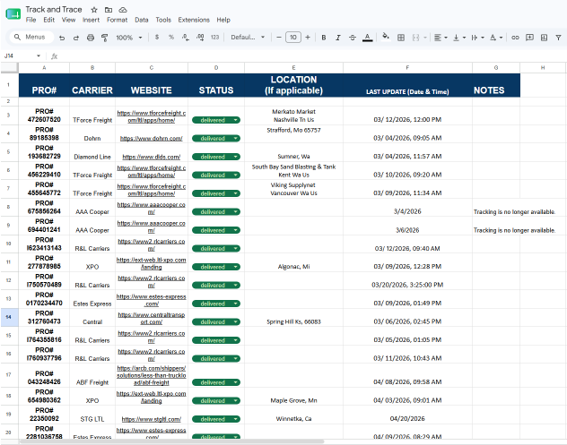Viewport: 567px width, 445px height.
Task: Open the dlds.com website link
Action: [x=151, y=157]
